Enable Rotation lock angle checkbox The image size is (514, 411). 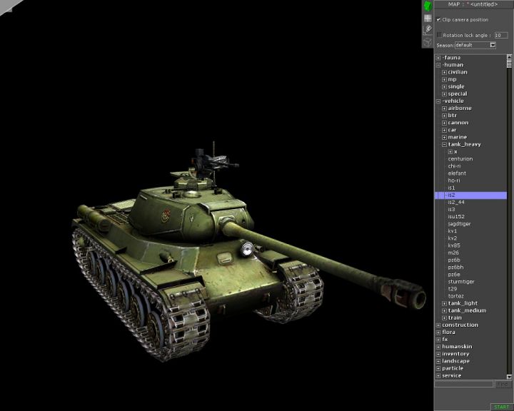[439, 35]
